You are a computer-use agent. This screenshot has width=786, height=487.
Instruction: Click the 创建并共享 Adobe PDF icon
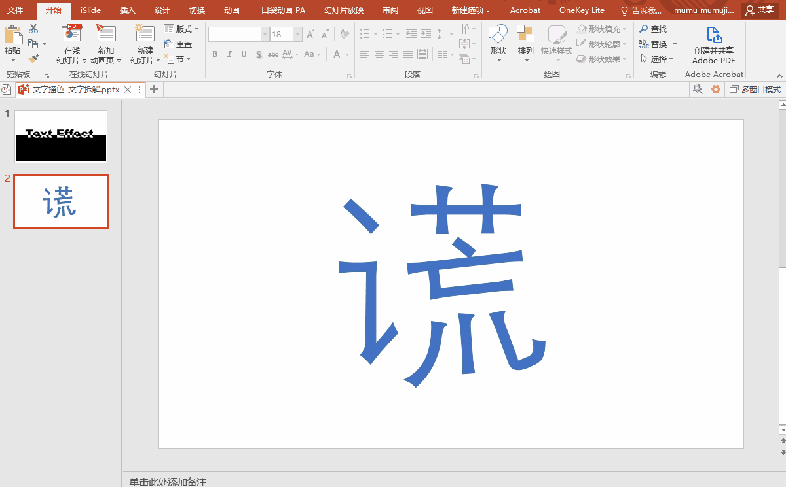[x=714, y=35]
